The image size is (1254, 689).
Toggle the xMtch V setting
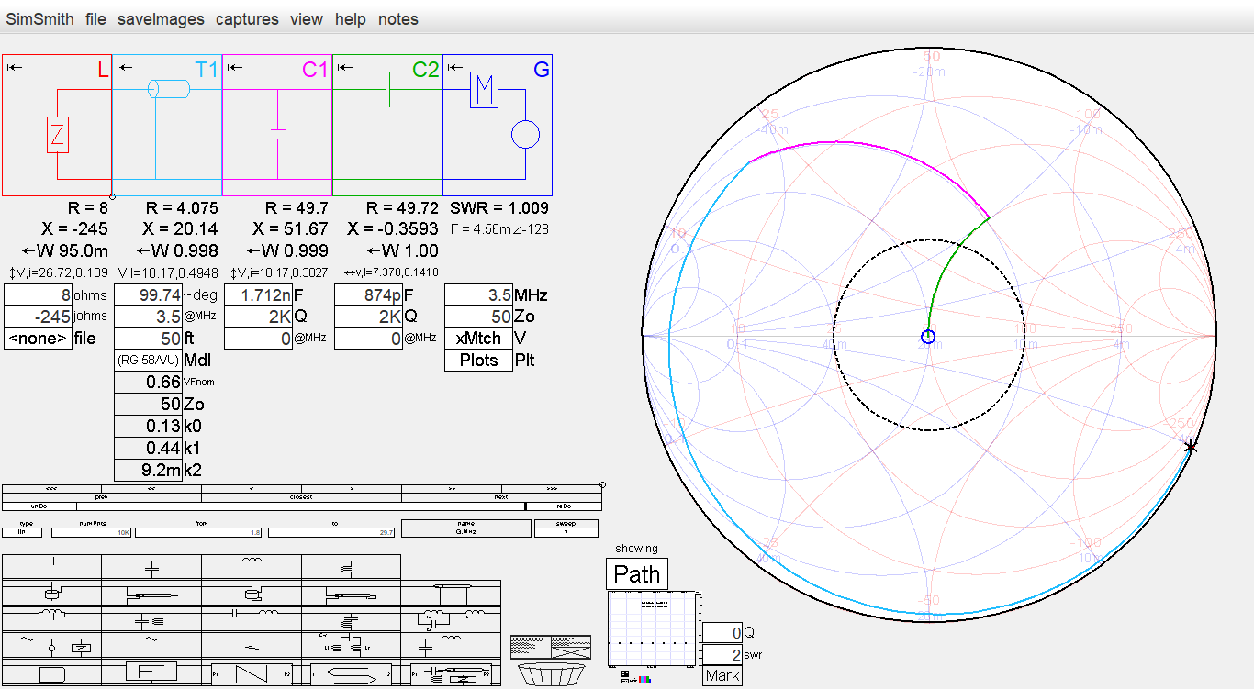478,339
